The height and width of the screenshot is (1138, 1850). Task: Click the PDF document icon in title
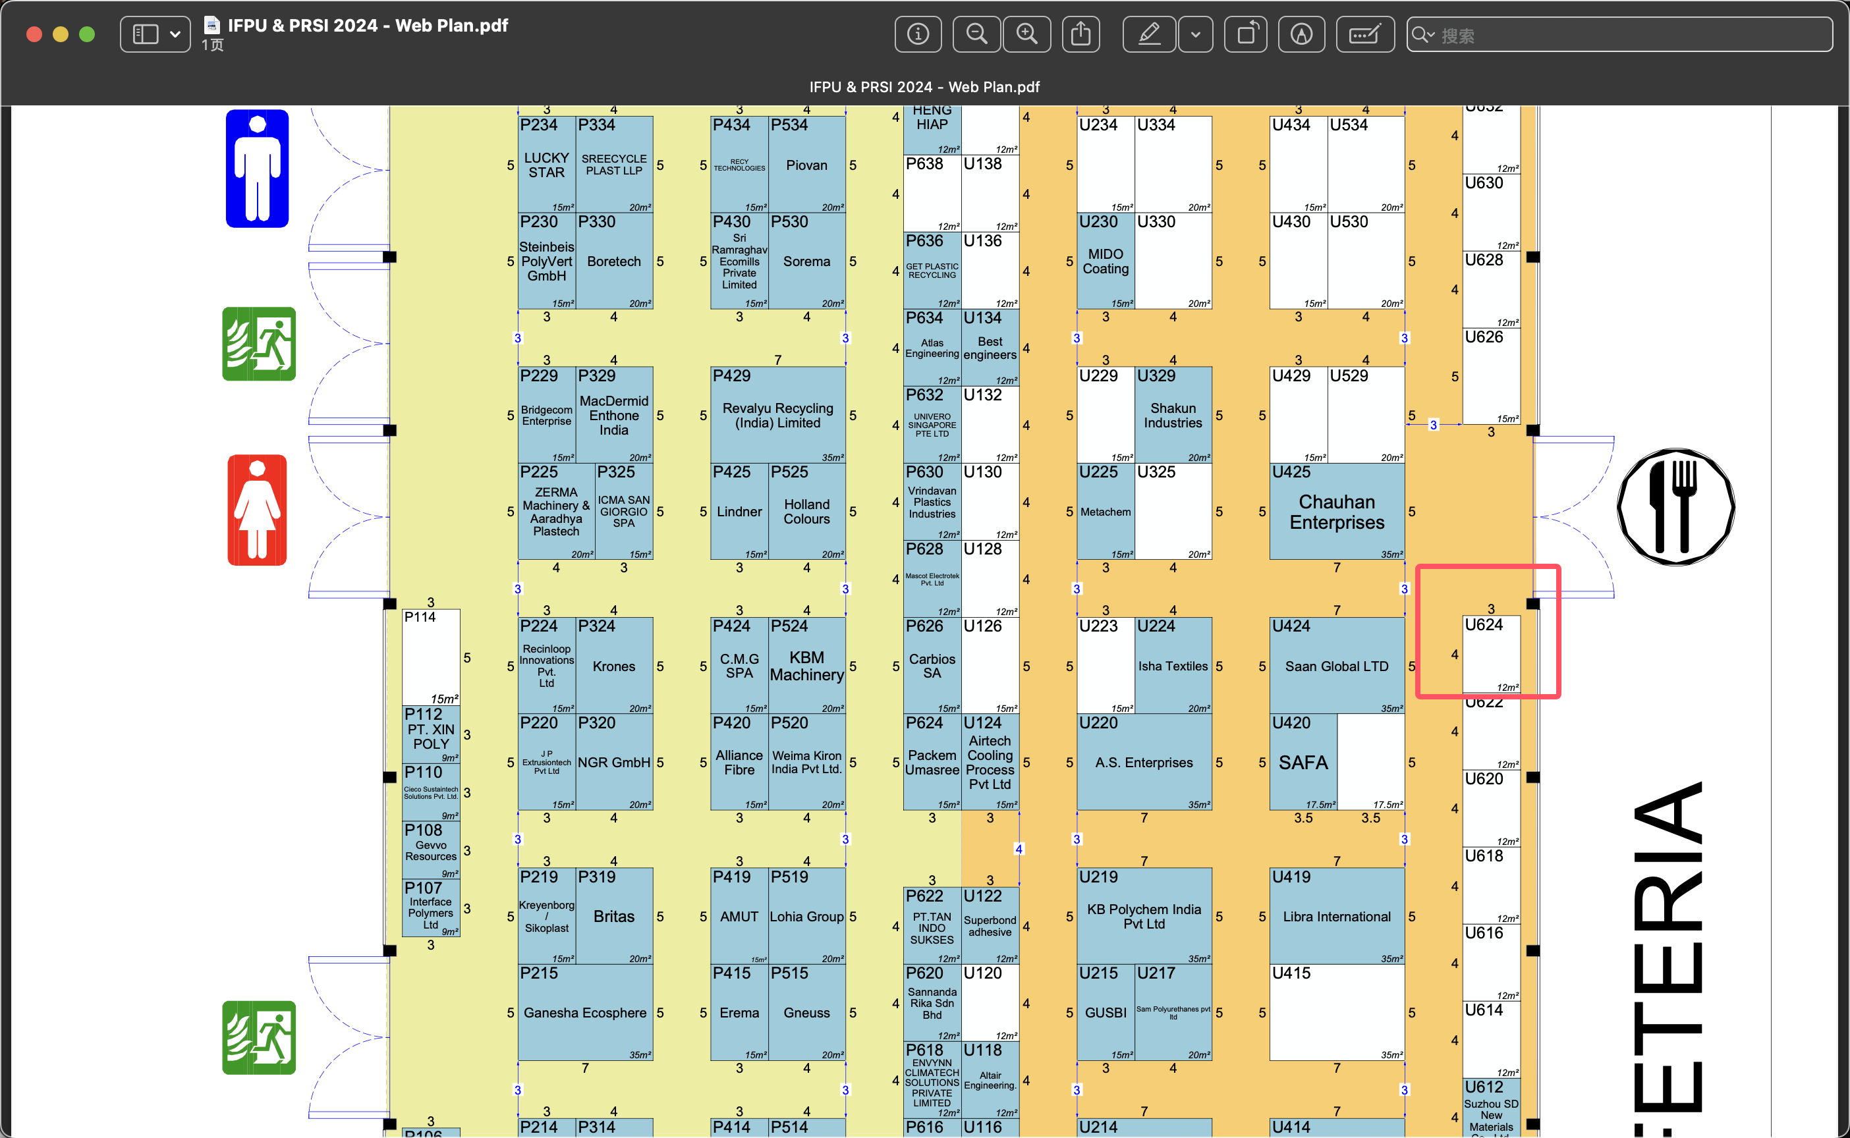tap(211, 25)
